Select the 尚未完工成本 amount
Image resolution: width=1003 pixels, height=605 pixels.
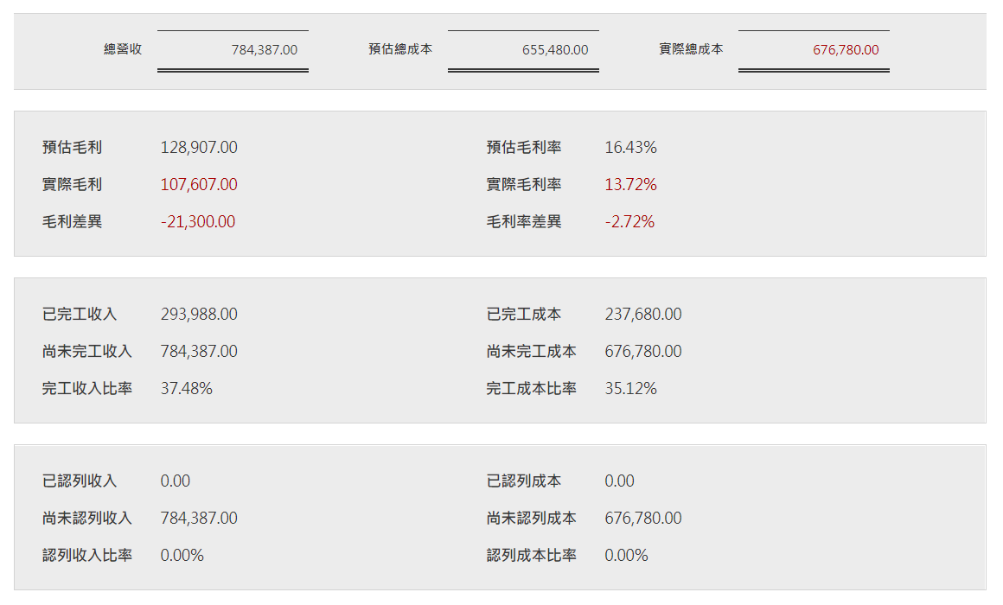coord(643,352)
